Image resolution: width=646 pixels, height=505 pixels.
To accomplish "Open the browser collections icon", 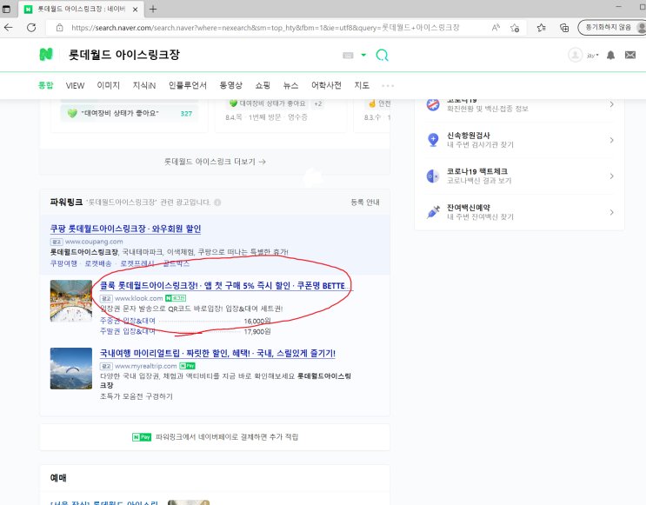I will coord(564,28).
